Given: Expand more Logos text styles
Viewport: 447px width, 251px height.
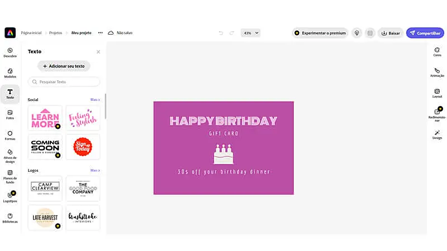Looking at the screenshot, I should [x=95, y=170].
